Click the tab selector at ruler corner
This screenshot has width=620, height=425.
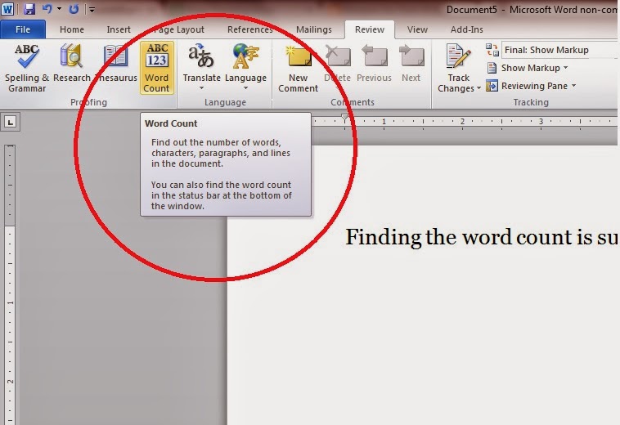pos(11,122)
